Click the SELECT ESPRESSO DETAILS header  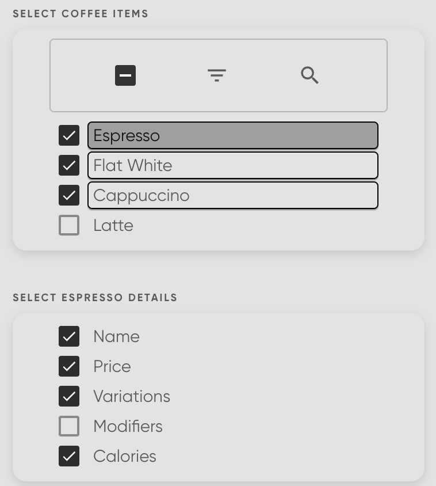tap(95, 298)
